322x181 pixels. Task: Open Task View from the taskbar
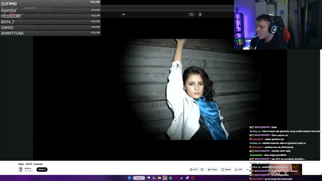(x=149, y=178)
